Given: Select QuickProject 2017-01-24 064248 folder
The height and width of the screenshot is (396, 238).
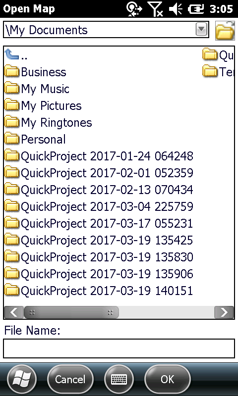Looking at the screenshot, I should (99, 156).
